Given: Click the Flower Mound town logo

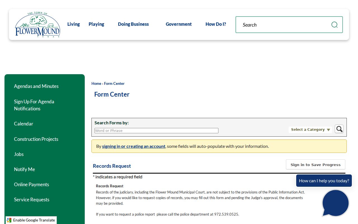Looking at the screenshot, I should click(x=37, y=25).
